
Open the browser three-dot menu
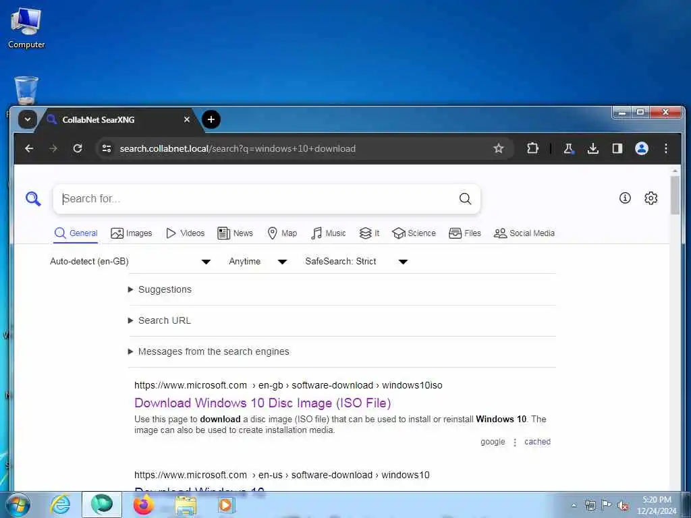666,148
